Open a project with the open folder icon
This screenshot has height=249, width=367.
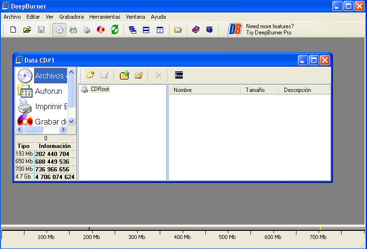tap(27, 30)
